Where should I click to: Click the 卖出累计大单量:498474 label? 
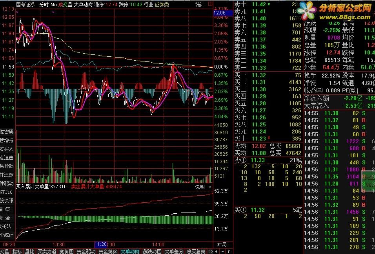click(96, 186)
